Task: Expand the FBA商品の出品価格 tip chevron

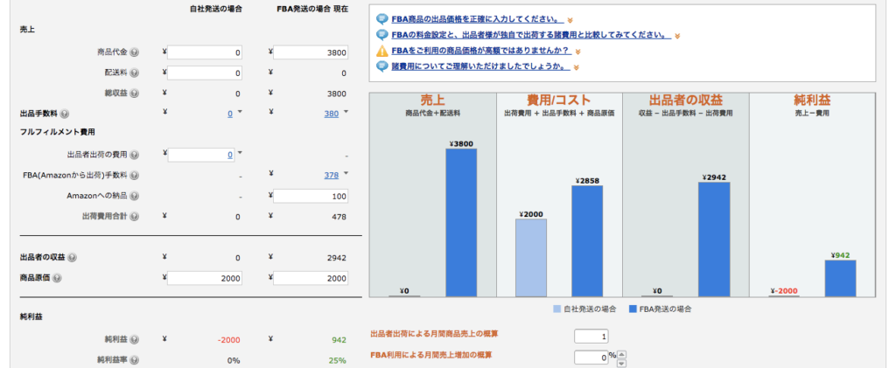Action: [x=570, y=18]
